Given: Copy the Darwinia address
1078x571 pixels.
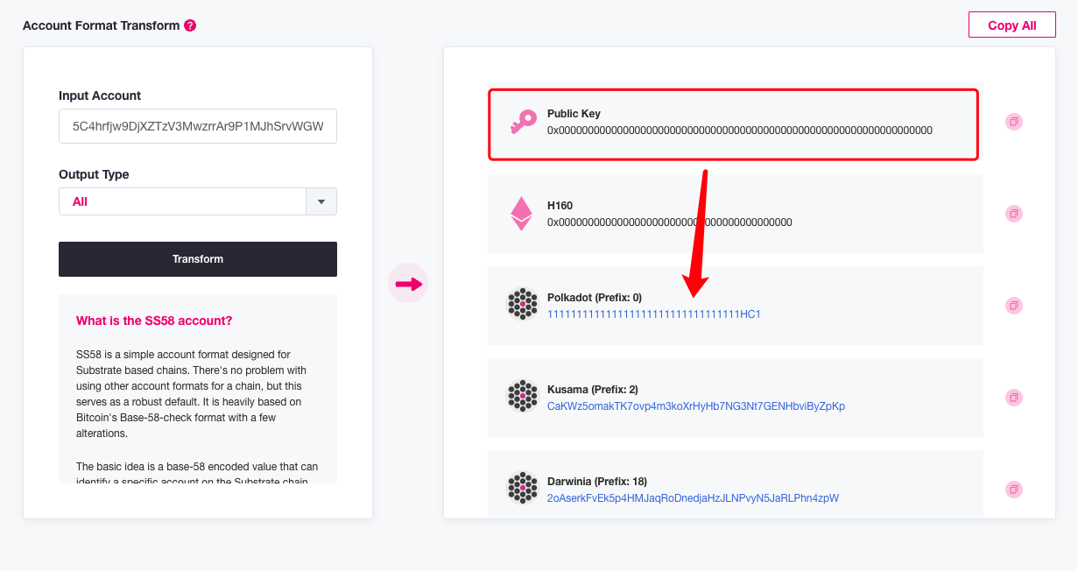Looking at the screenshot, I should pyautogui.click(x=1013, y=489).
